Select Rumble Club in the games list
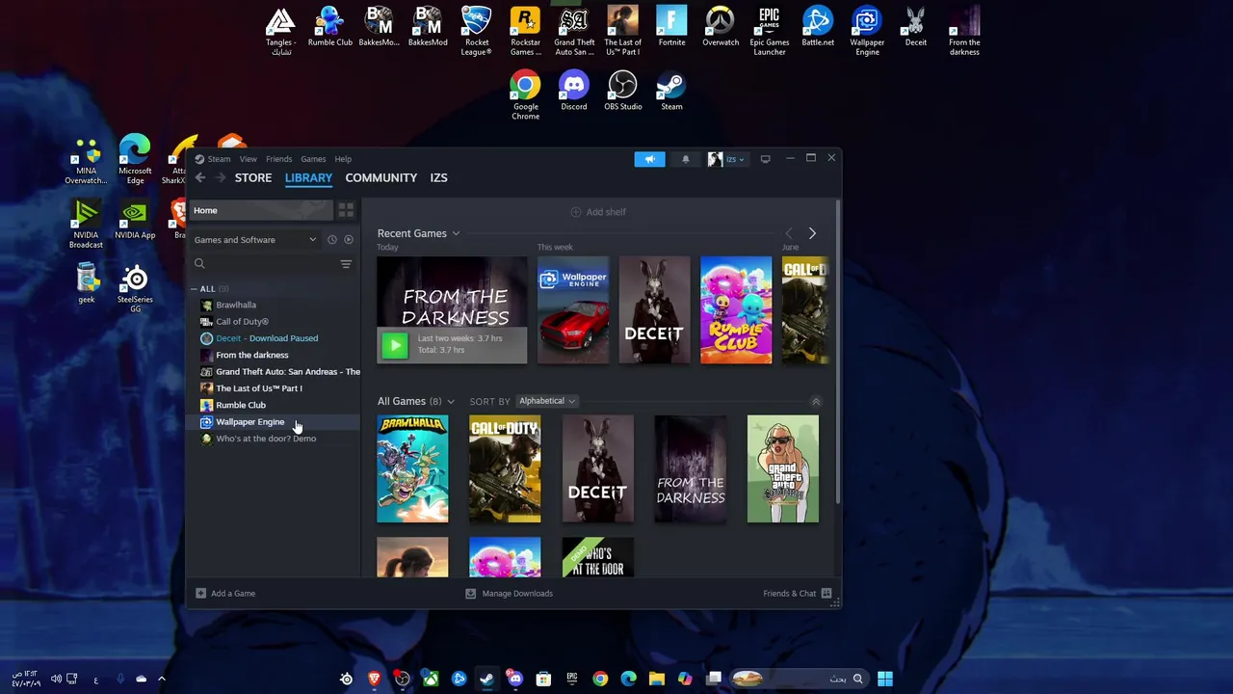This screenshot has height=694, width=1233. (274, 405)
